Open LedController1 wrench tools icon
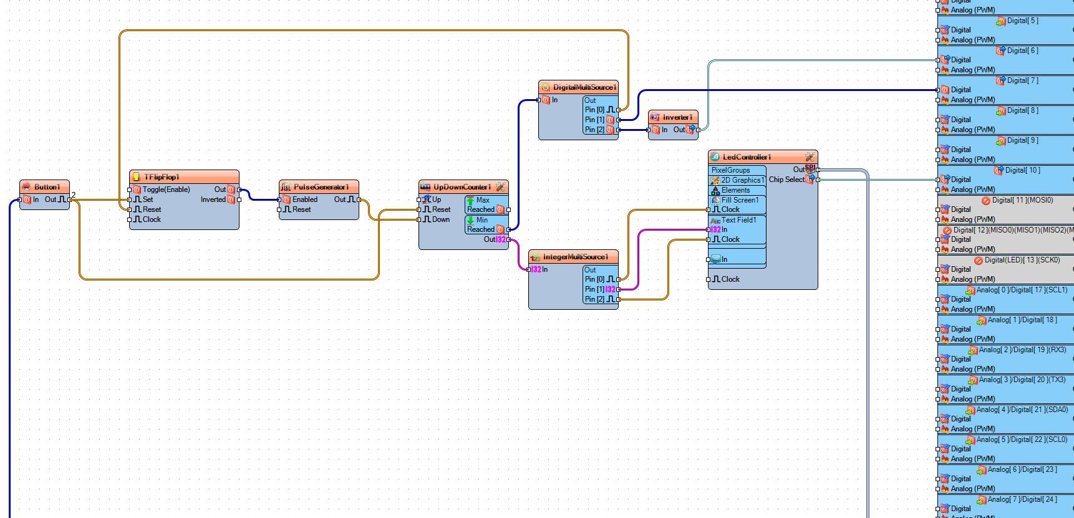The height and width of the screenshot is (518, 1074). point(810,157)
